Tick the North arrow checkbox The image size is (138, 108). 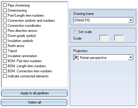click(5, 46)
